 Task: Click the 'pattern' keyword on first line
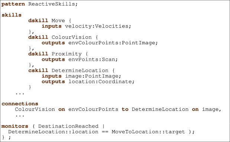pos(13,4)
